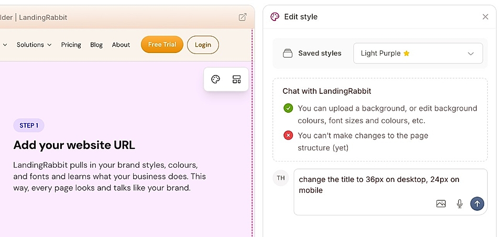The image size is (503, 237).
Task: Click the upload image icon in the chat box
Action: pyautogui.click(x=441, y=203)
